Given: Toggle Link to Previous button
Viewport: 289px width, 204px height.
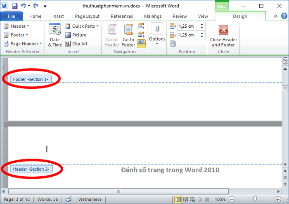Looking at the screenshot, I should click(x=141, y=43).
